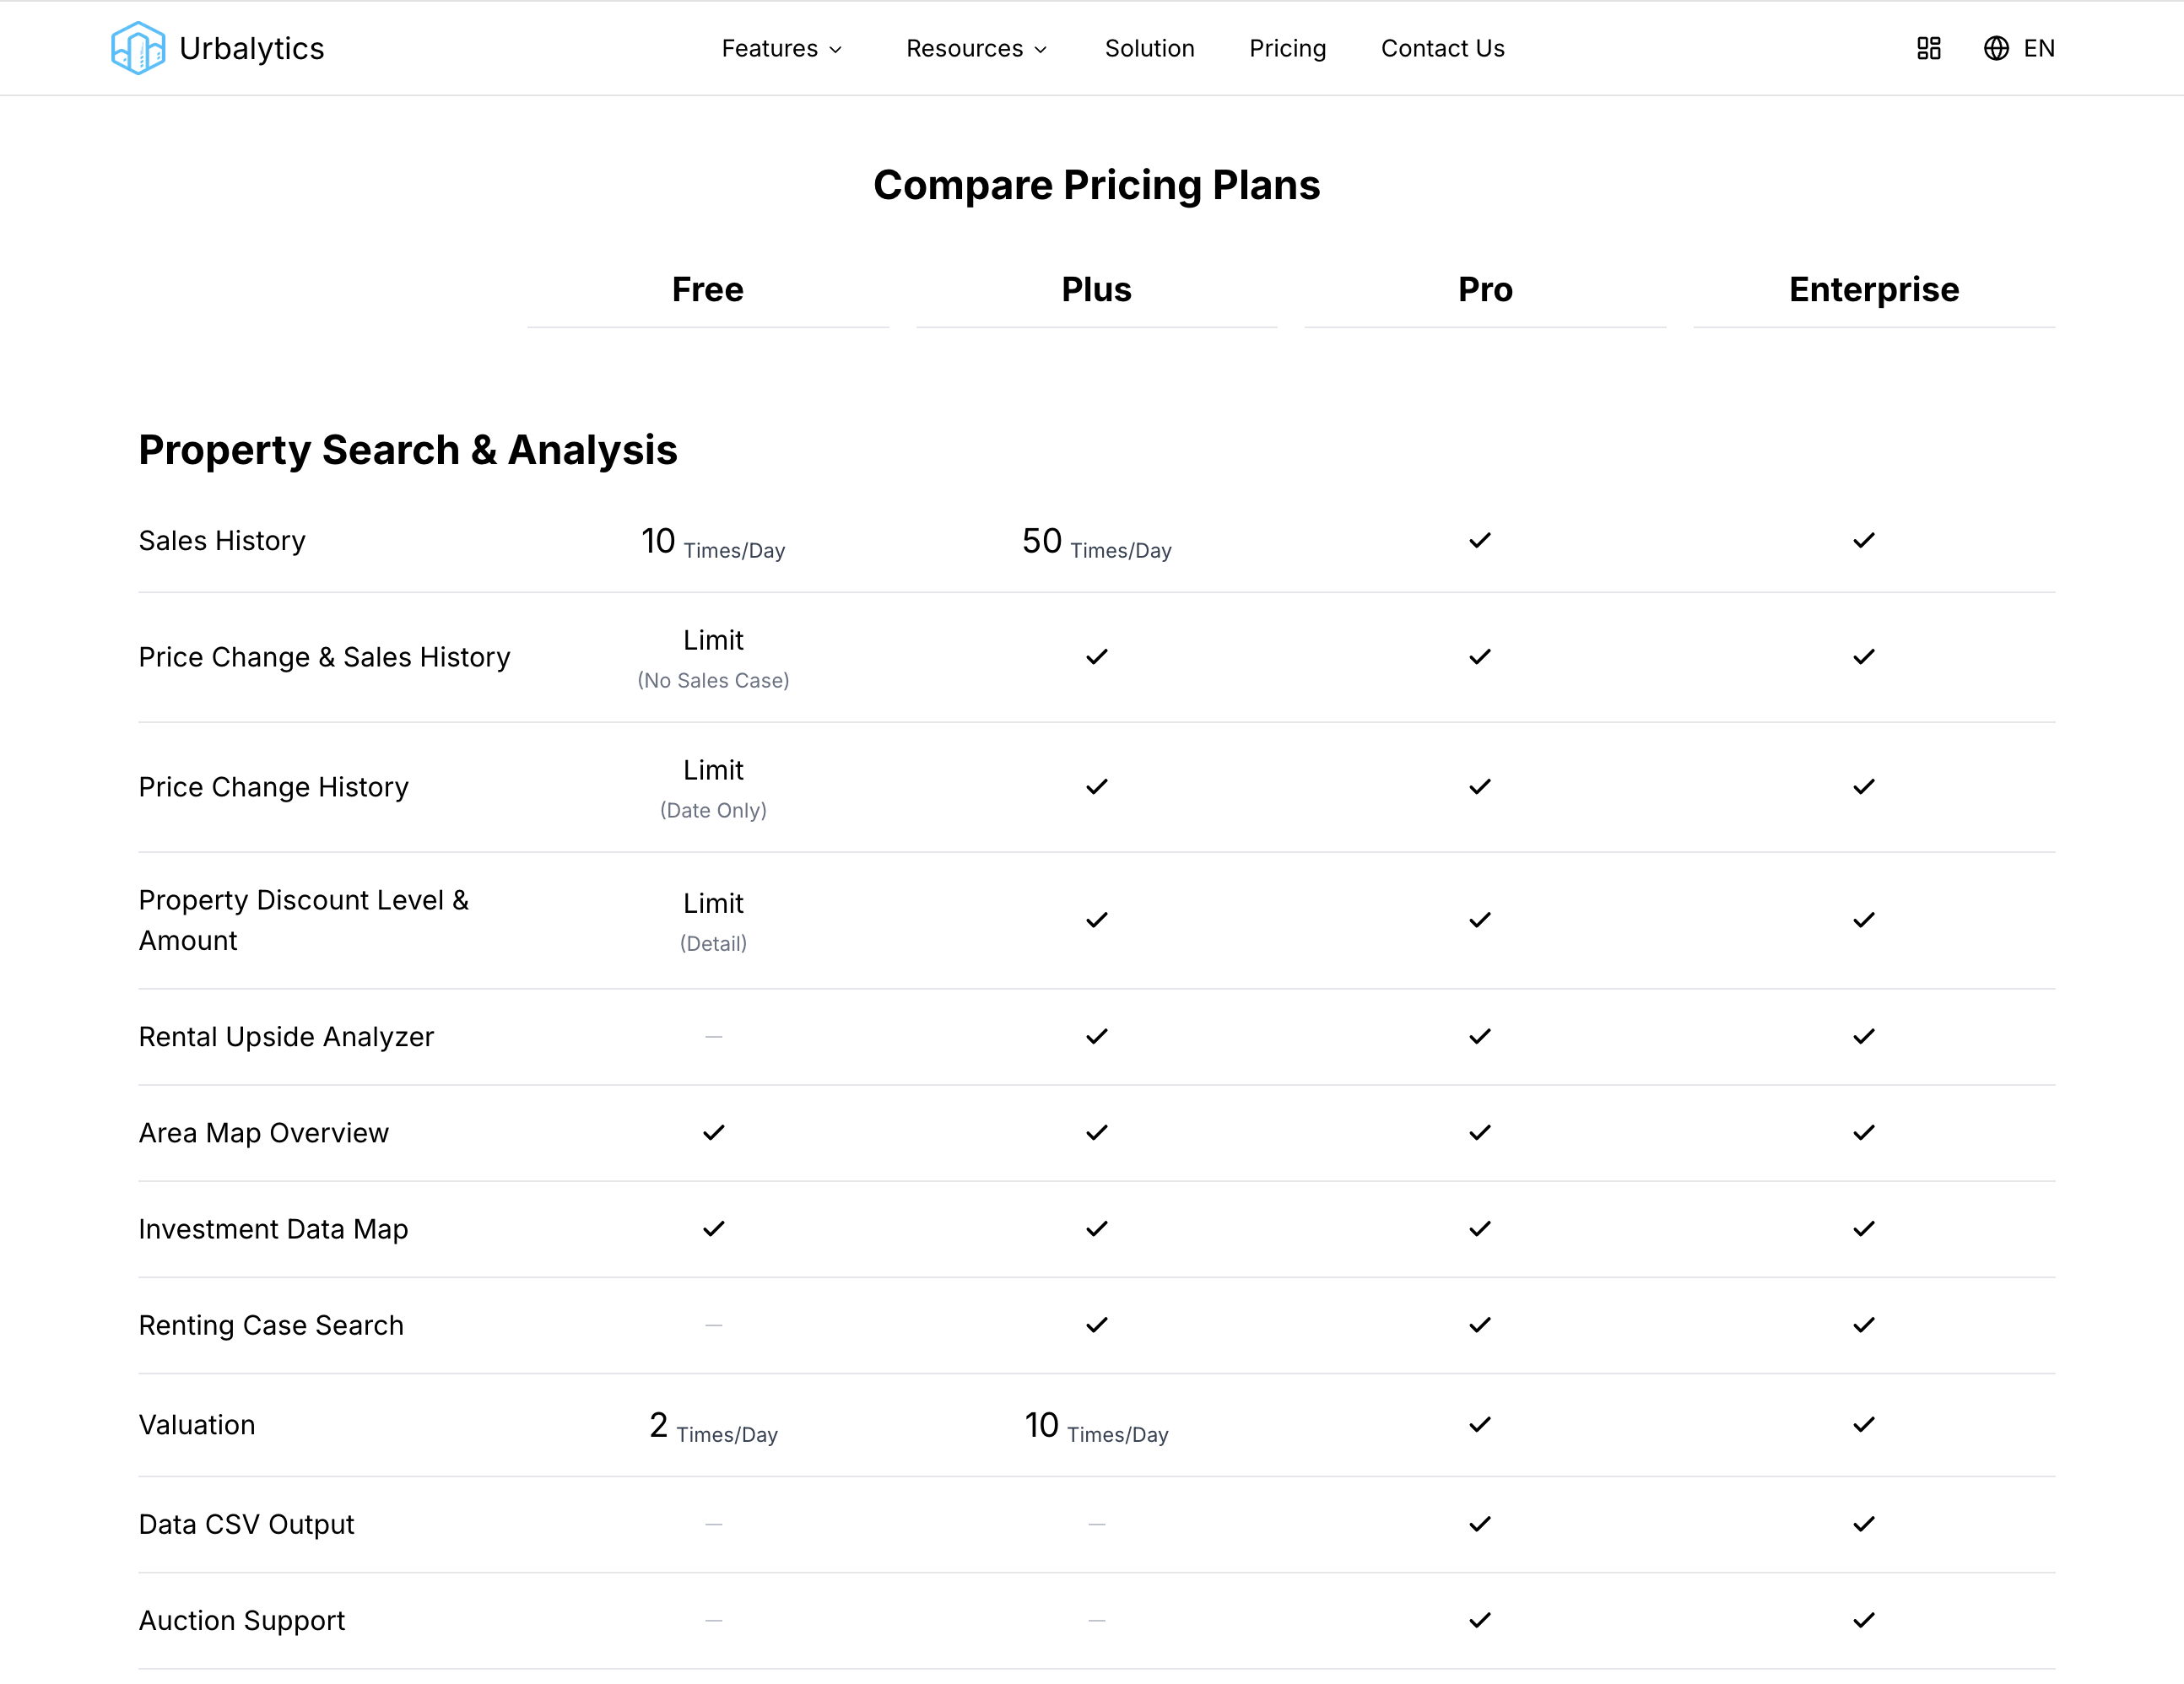Click Free checkmark for Investment Data Map
This screenshot has height=1684, width=2184.
point(713,1229)
